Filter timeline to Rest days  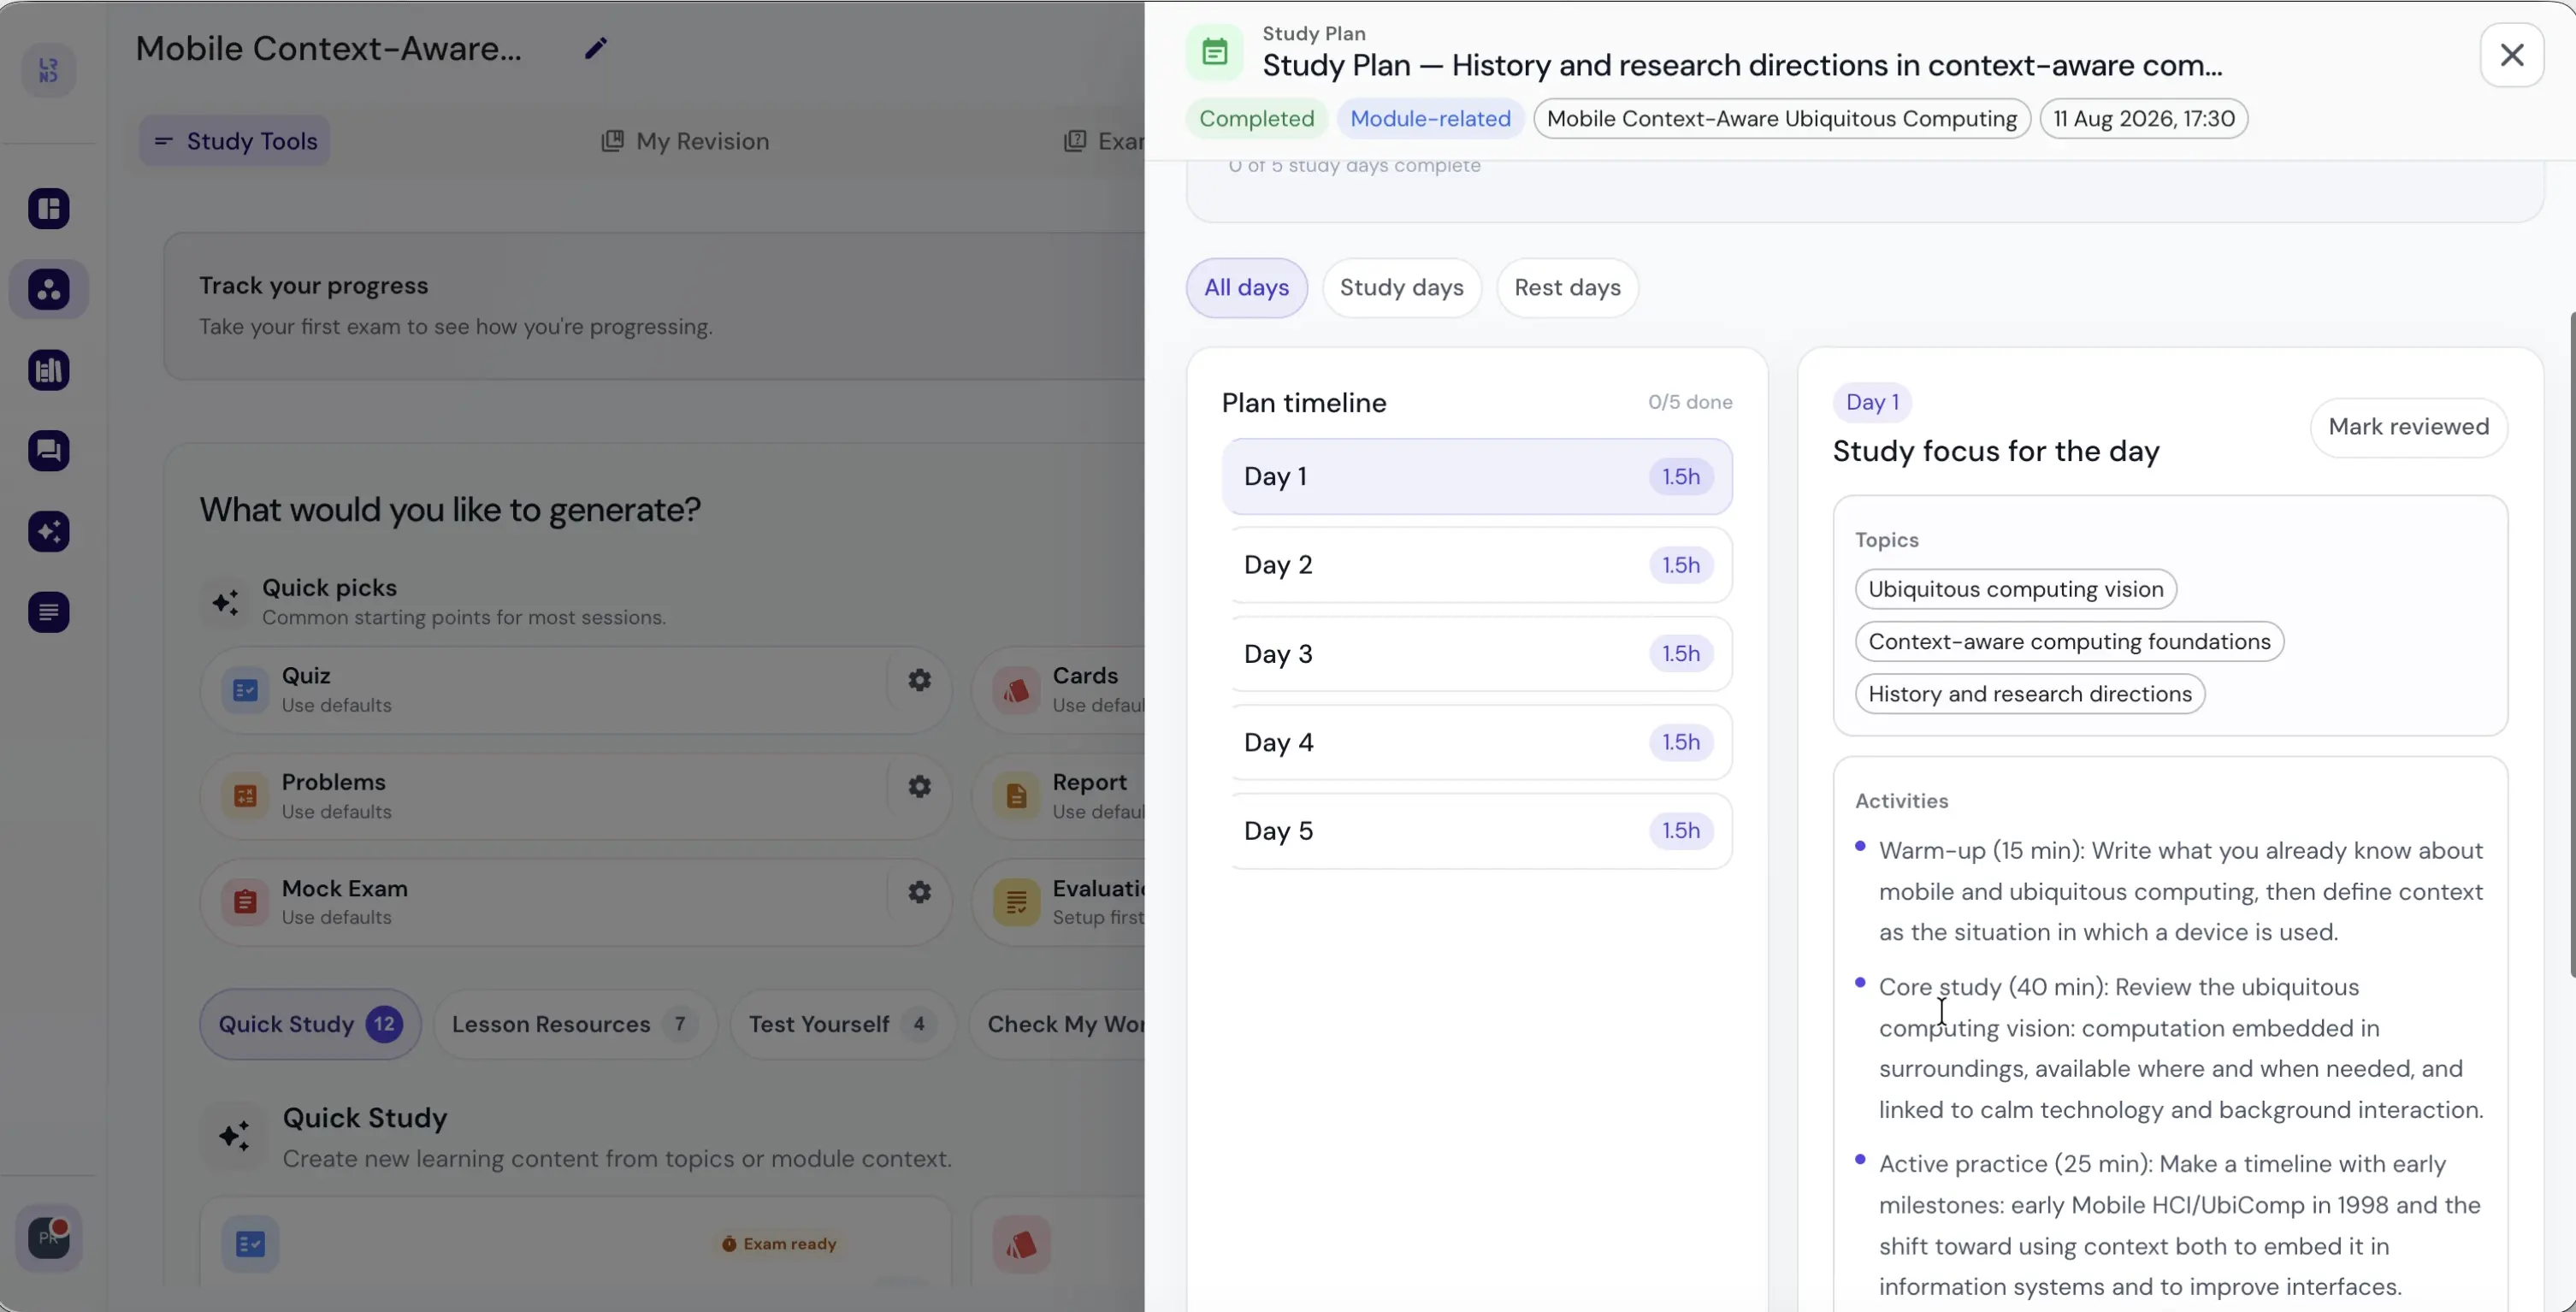[1567, 288]
